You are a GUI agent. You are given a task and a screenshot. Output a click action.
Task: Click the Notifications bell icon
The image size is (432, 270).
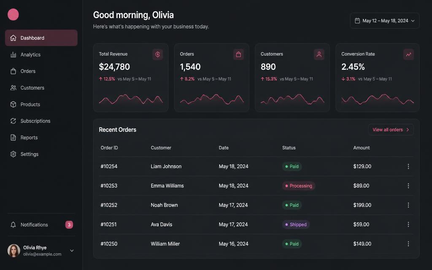point(13,224)
